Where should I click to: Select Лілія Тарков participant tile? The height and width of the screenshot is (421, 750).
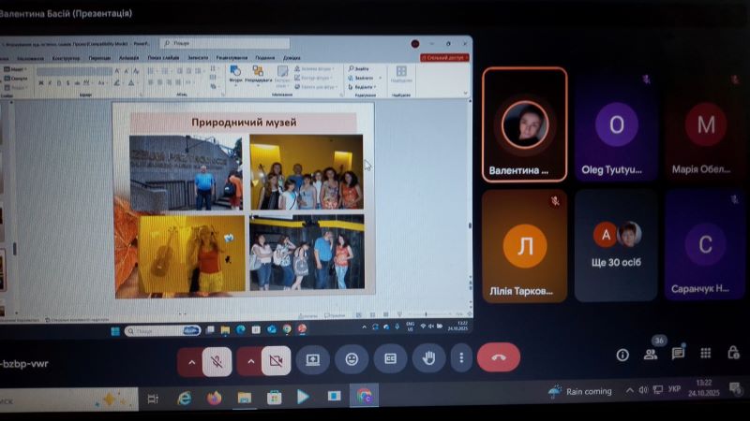pos(524,246)
